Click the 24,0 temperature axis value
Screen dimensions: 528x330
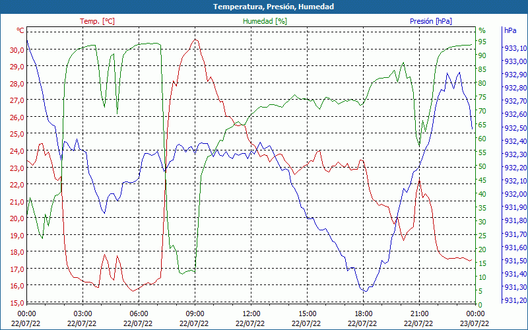click(17, 151)
